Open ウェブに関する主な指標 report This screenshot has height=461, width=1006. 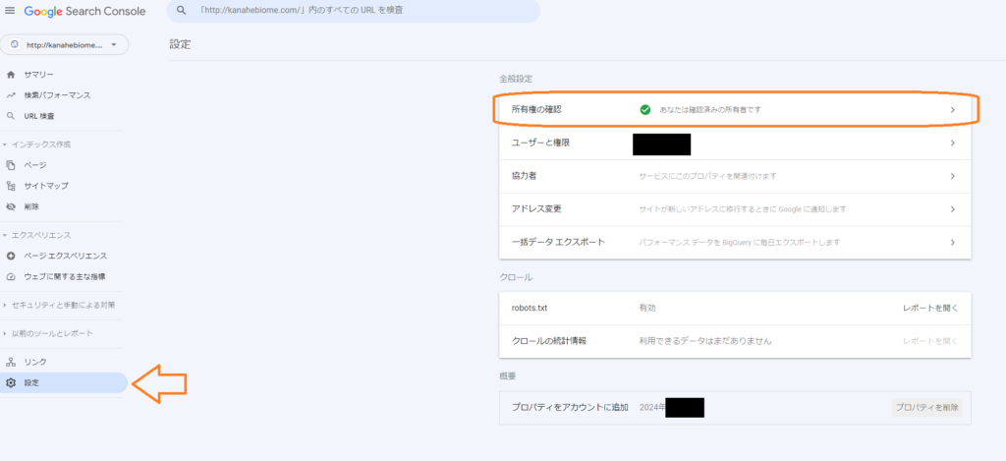(x=65, y=276)
